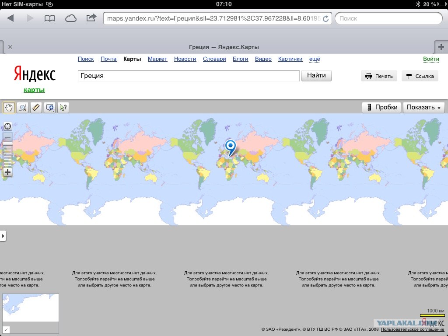This screenshot has height=336, width=448.
Task: Zoom in with the plus button
Action: pos(7,172)
